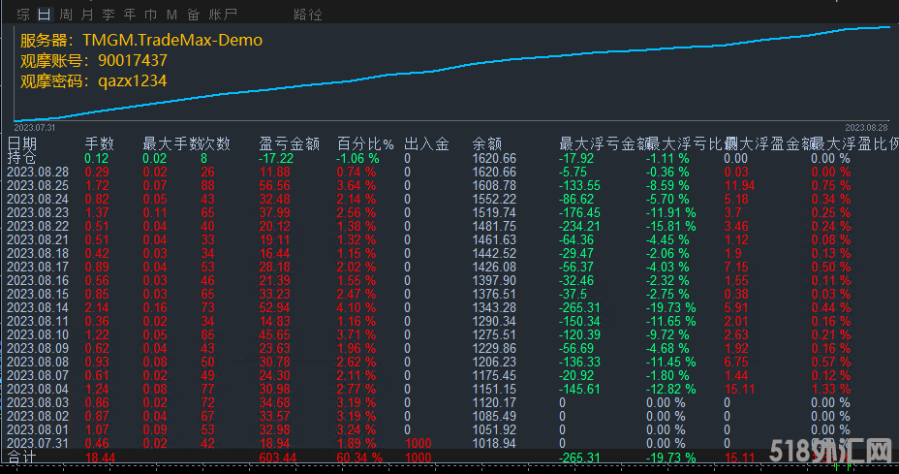Select the 2023.08.22 date row
This screenshot has height=474, width=899.
point(37,227)
